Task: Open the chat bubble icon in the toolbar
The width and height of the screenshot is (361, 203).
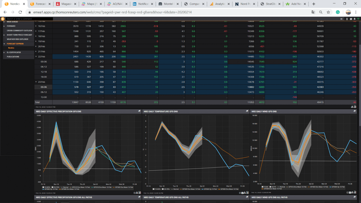Action: (351, 19)
